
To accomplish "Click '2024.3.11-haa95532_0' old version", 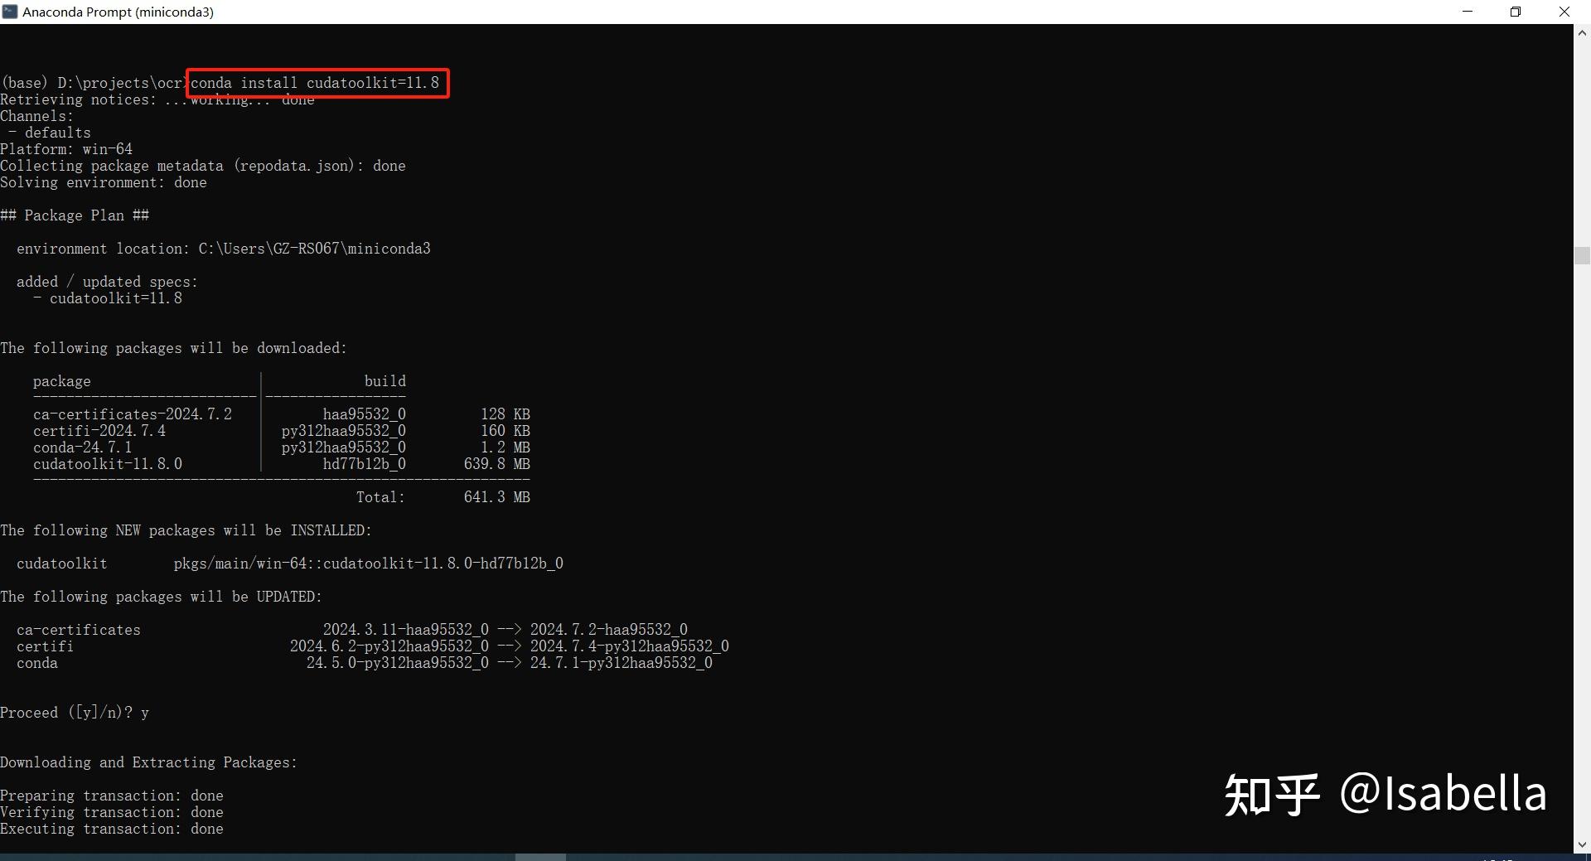I will 406,630.
